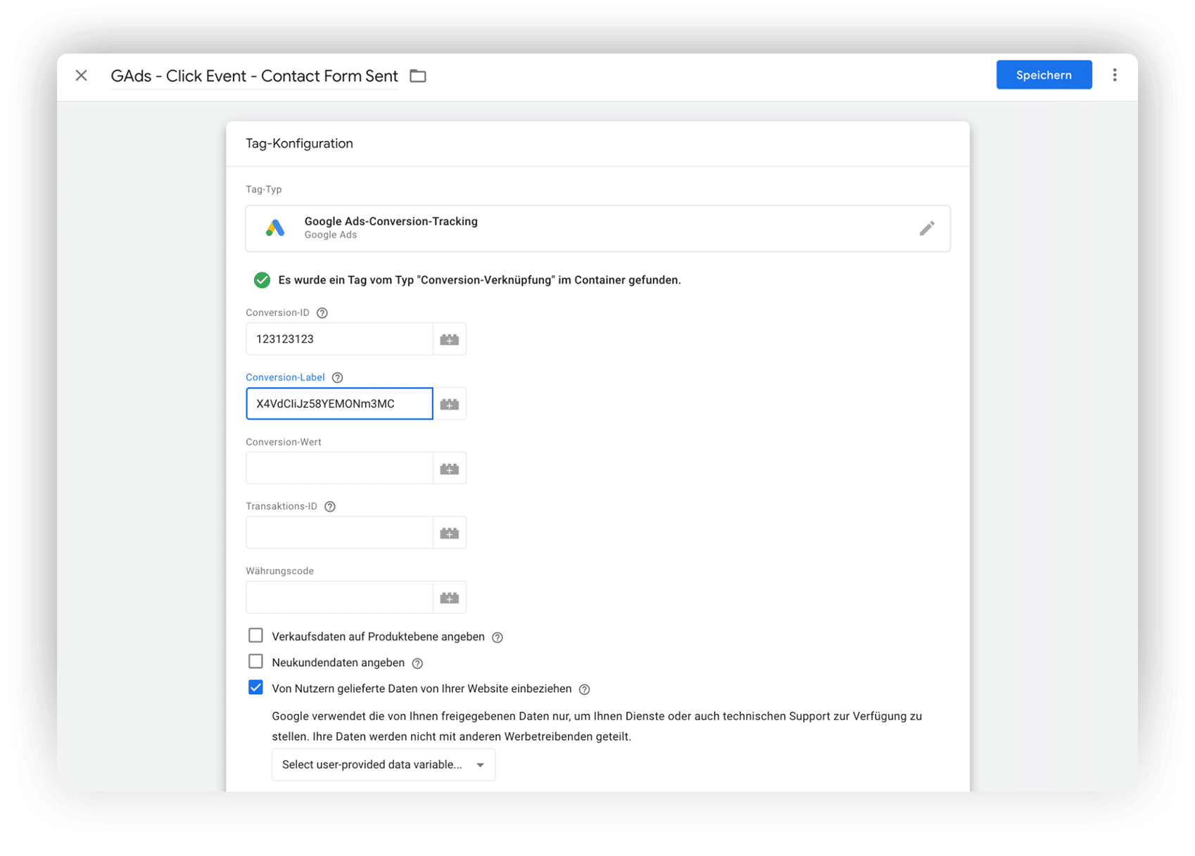Open variable picker for Conversion-Label
The image size is (1195, 856).
click(x=450, y=404)
